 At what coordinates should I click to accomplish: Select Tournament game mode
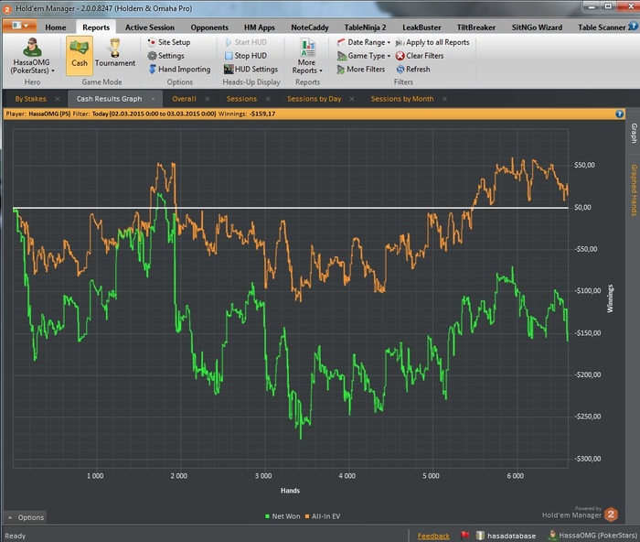click(114, 55)
